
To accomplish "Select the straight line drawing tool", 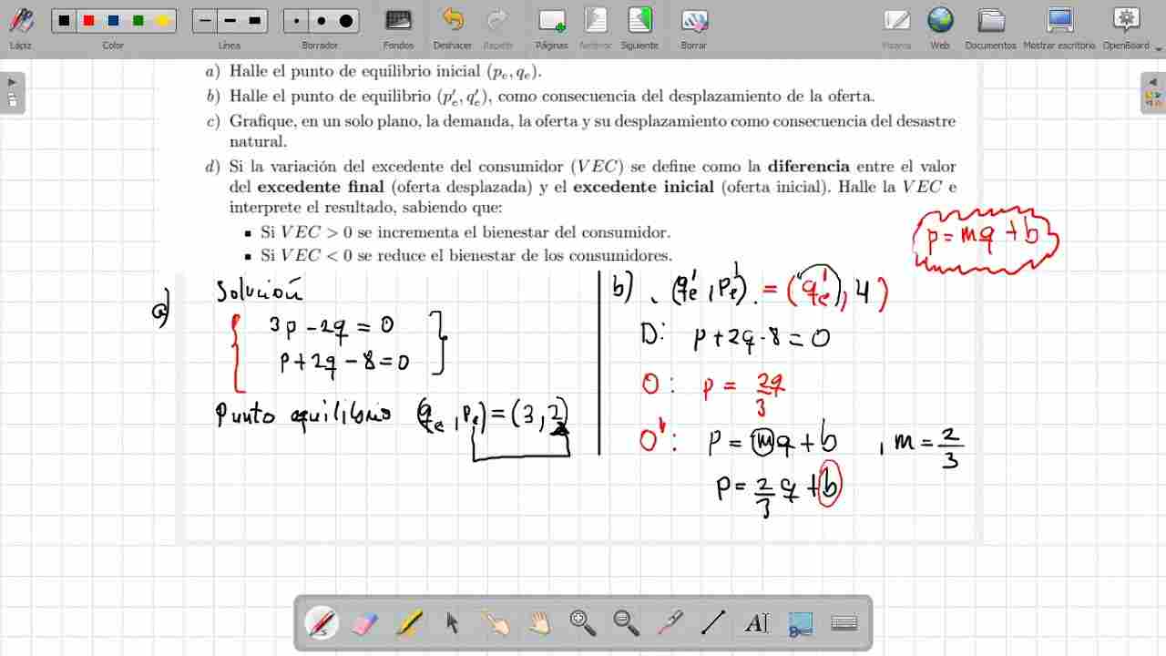I will click(x=713, y=623).
